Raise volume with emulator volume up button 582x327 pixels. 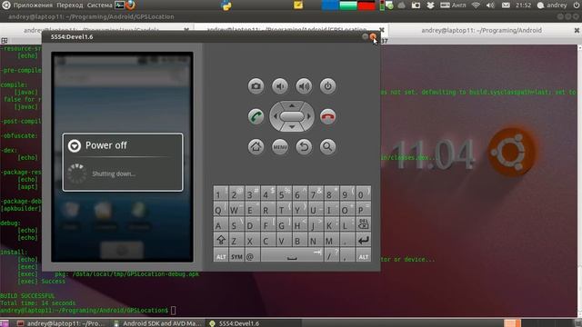(x=304, y=86)
